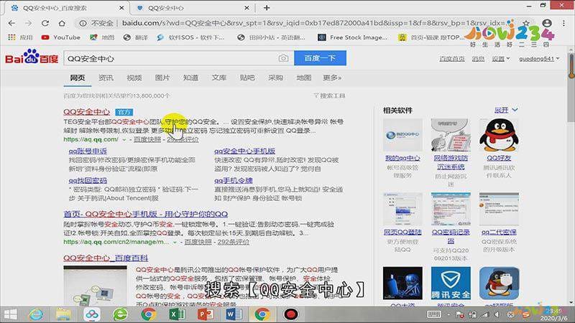Open the 我的qq中心 software thumbnail
This screenshot has width=575, height=323.
pyautogui.click(x=402, y=135)
